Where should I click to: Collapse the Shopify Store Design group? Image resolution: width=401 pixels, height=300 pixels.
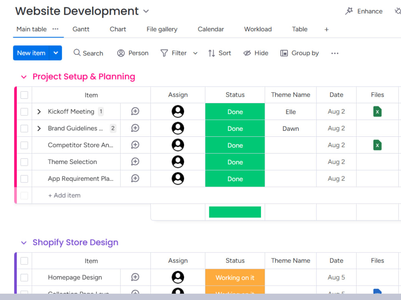click(24, 243)
